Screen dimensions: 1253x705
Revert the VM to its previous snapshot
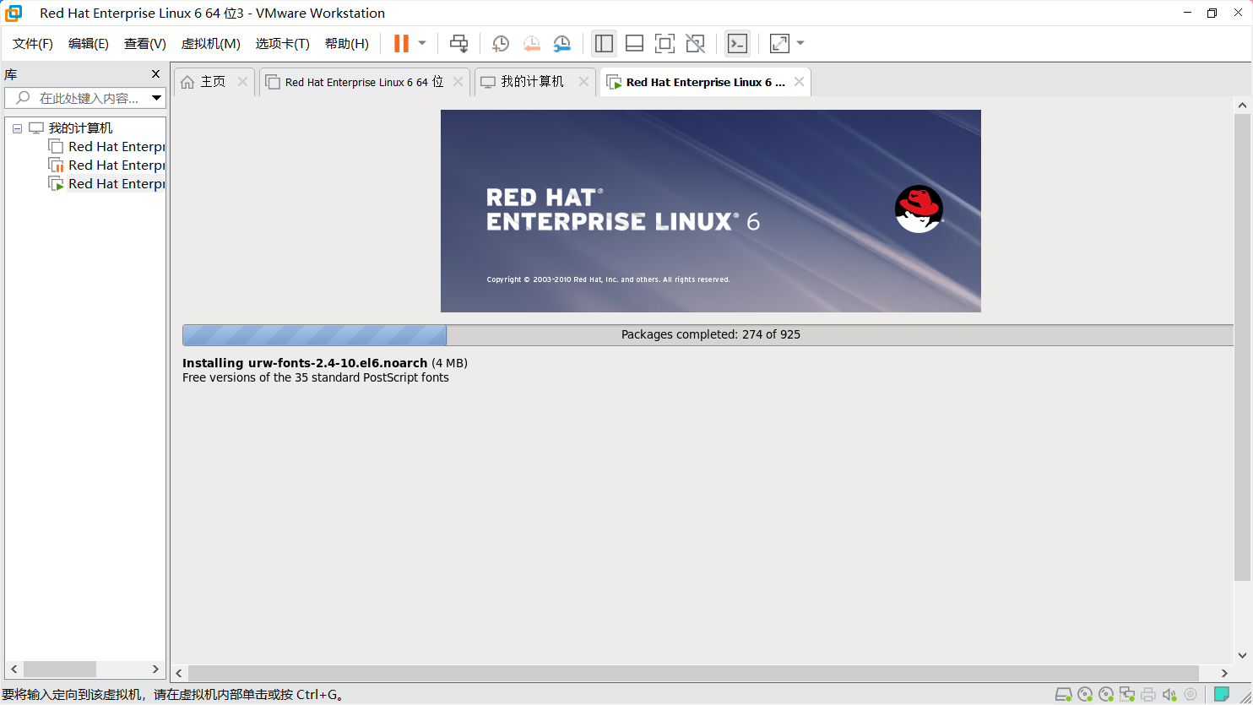tap(531, 44)
